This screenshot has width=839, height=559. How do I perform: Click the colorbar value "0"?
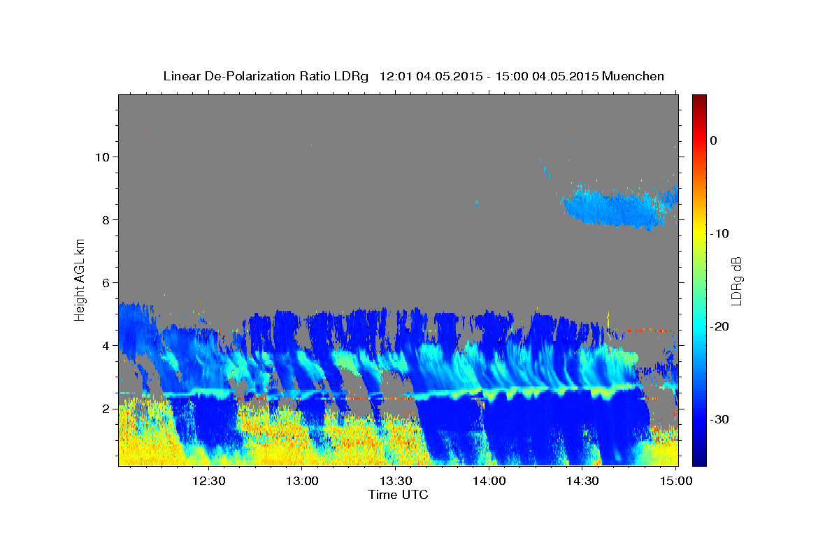tap(714, 140)
